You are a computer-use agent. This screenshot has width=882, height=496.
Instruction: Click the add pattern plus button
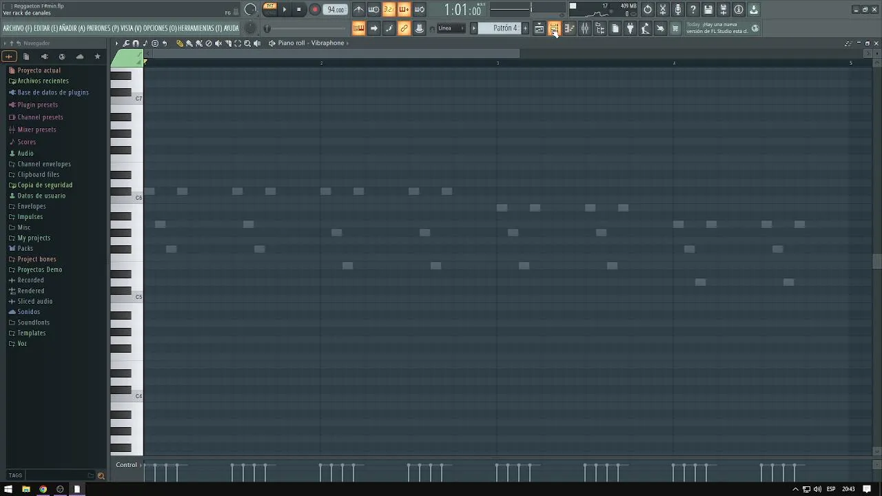(x=526, y=28)
